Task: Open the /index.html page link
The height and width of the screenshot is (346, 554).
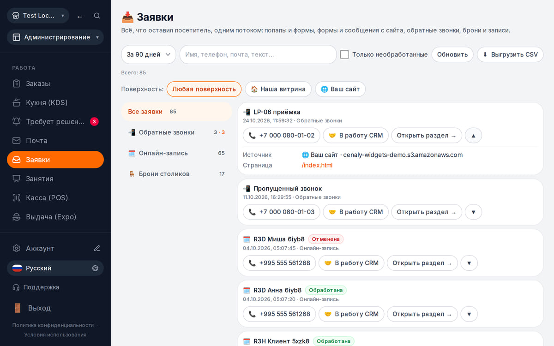Action: tap(317, 165)
